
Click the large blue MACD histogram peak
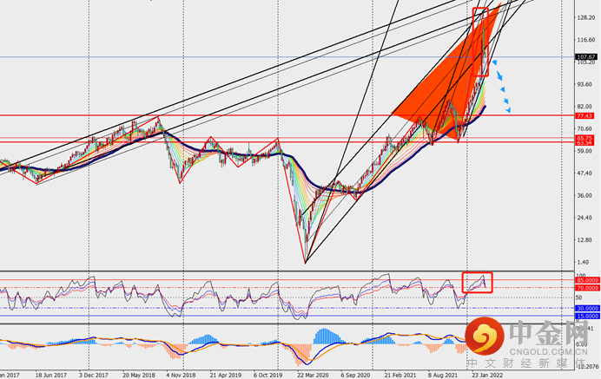pyautogui.click(x=325, y=336)
